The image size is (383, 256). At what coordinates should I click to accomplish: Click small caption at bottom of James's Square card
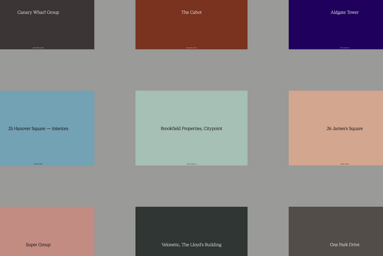pyautogui.click(x=345, y=163)
